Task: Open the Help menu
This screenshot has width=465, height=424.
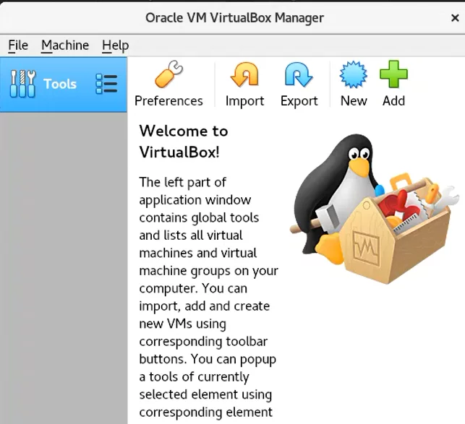Action: click(116, 46)
